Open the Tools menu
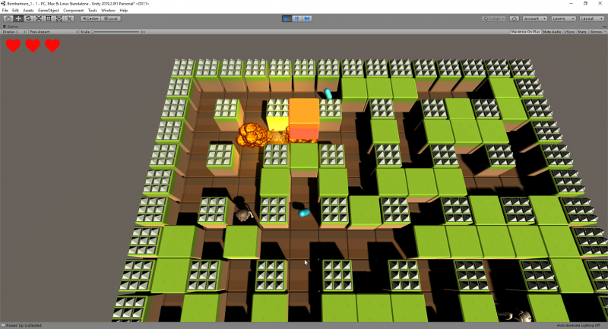608x329 pixels. [x=92, y=11]
